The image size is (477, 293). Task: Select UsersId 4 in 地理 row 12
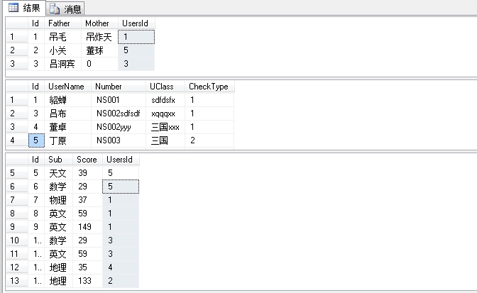[121, 267]
